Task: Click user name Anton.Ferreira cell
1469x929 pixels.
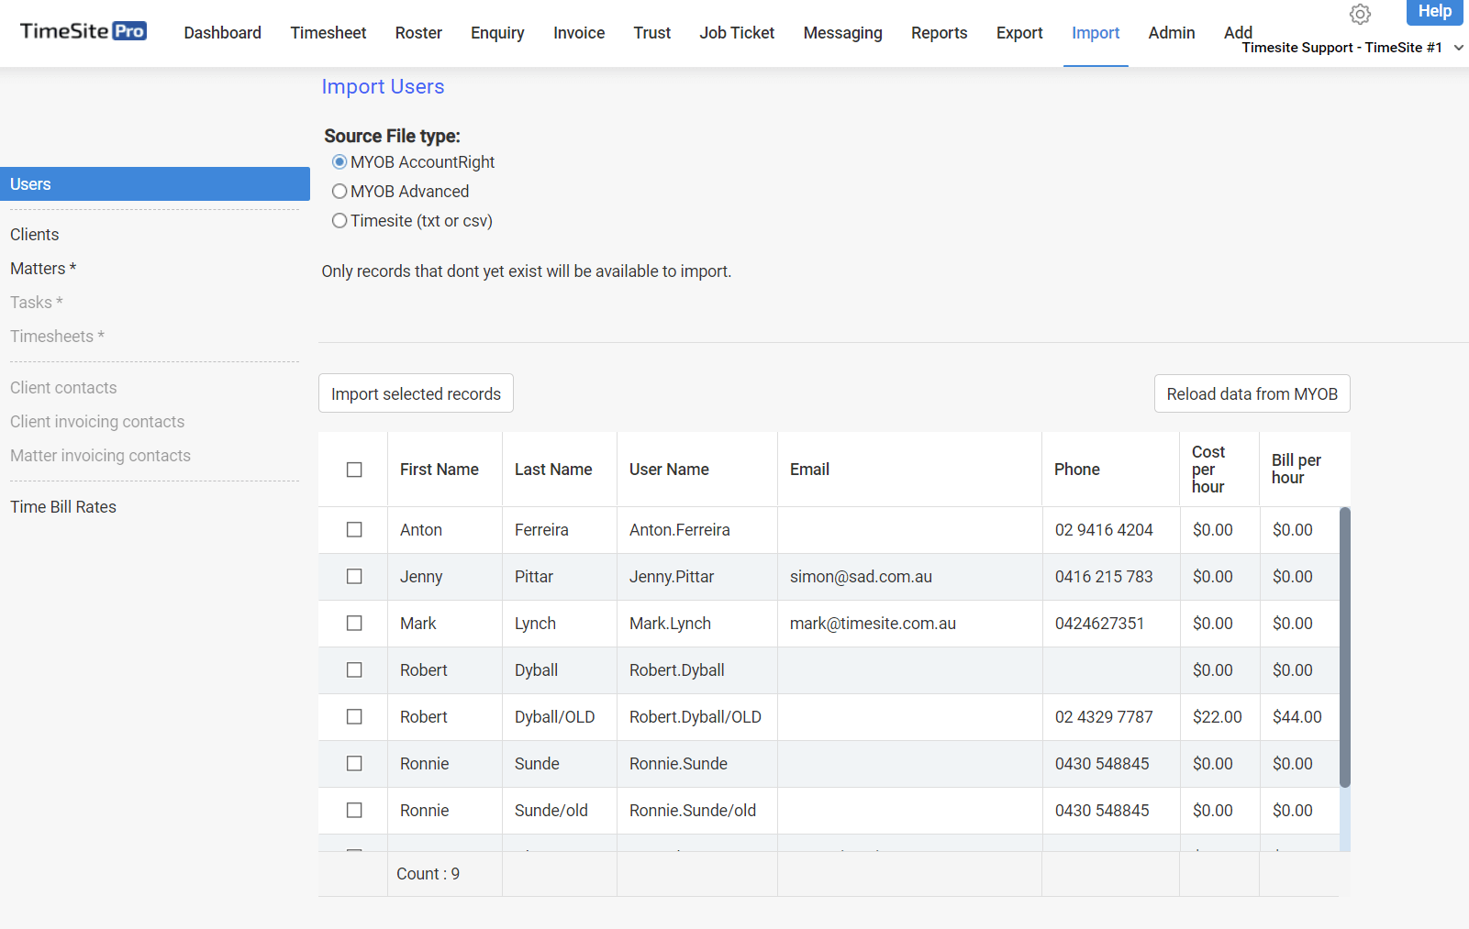Action: click(x=696, y=530)
